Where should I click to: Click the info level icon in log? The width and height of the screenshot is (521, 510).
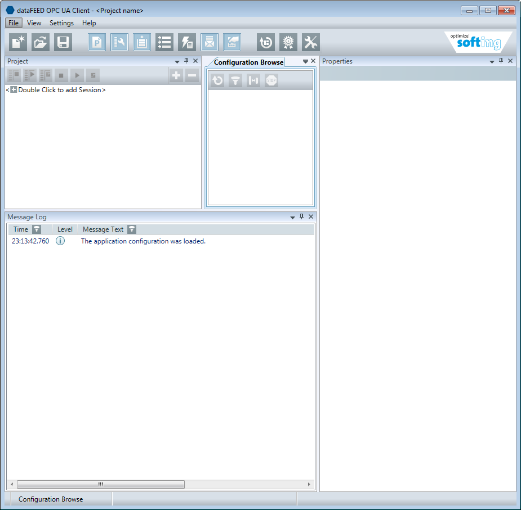[x=60, y=241]
